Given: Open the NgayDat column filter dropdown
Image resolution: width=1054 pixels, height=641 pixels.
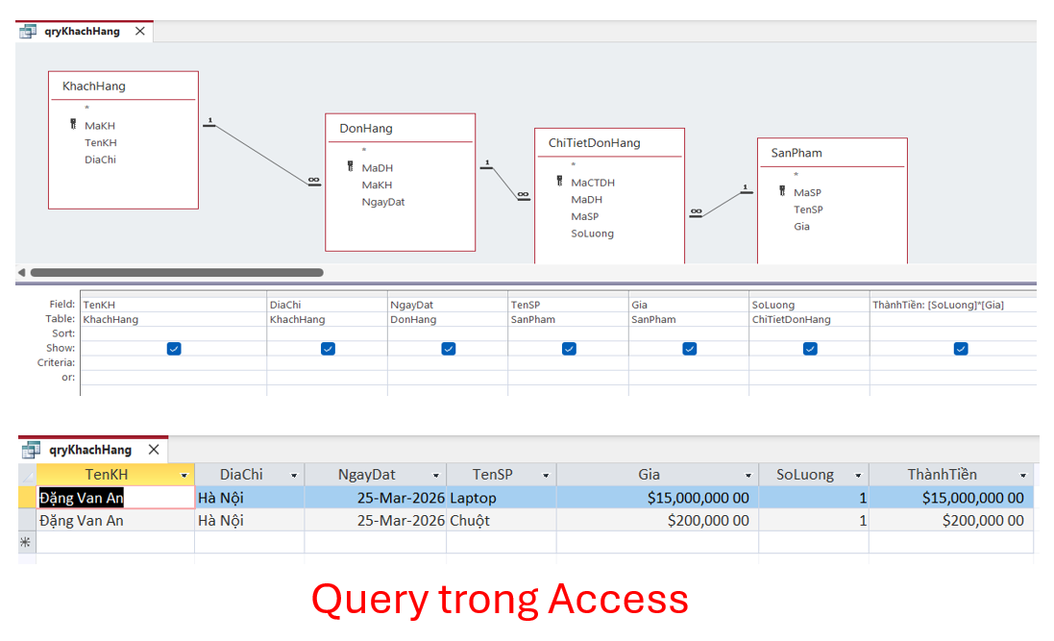Looking at the screenshot, I should [434, 474].
